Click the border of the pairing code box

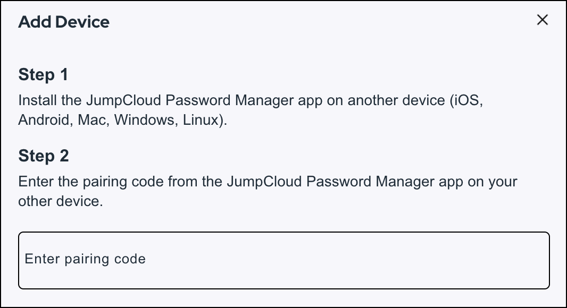(x=283, y=232)
